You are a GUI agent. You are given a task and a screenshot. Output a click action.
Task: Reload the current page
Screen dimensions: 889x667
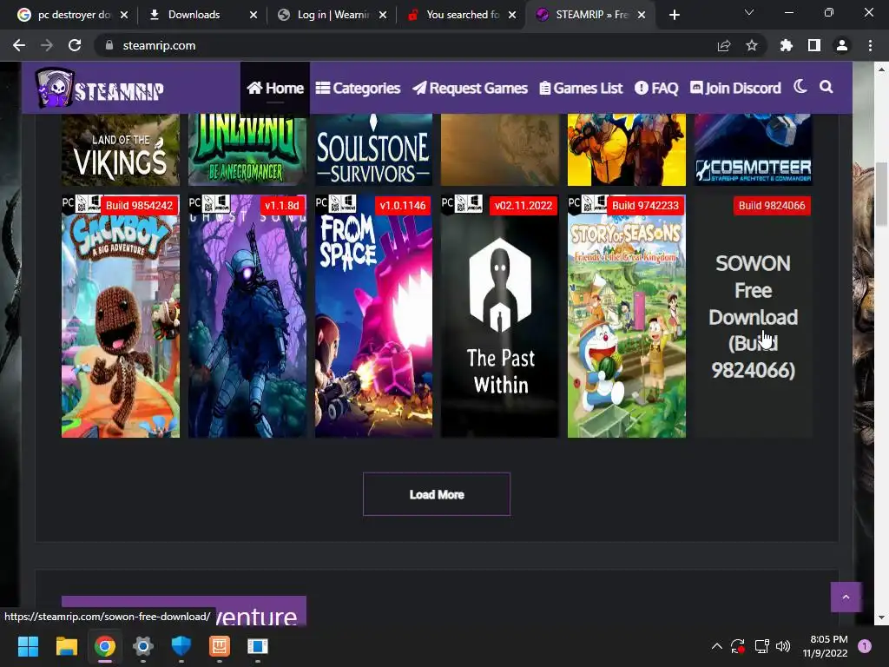pyautogui.click(x=75, y=45)
